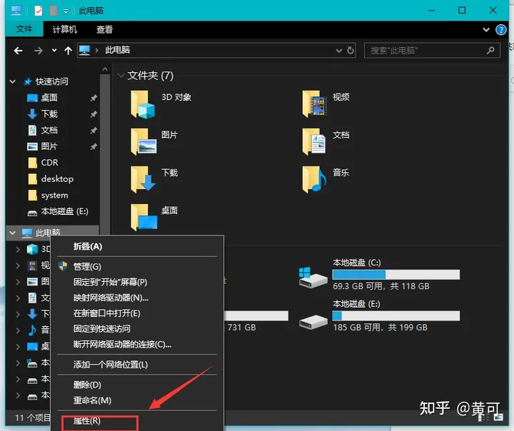
Task: Click the search magnifier icon
Action: 490,51
